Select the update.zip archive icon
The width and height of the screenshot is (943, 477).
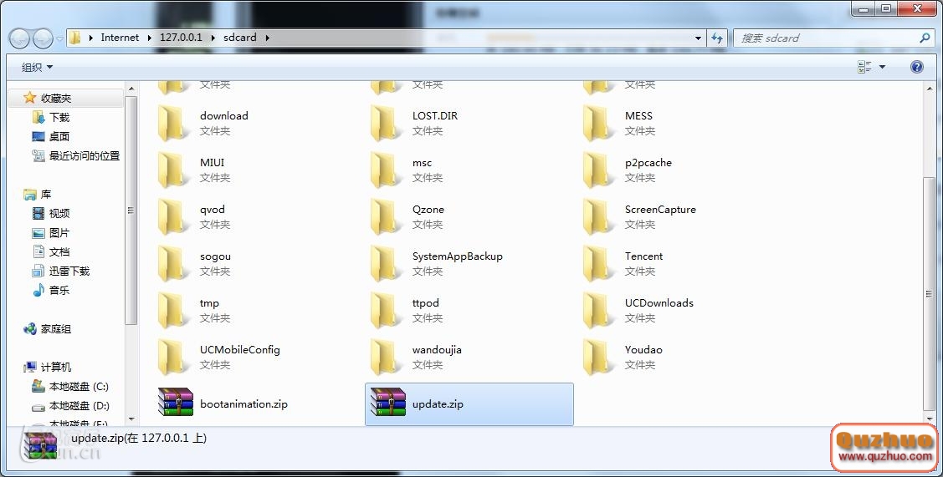(388, 402)
